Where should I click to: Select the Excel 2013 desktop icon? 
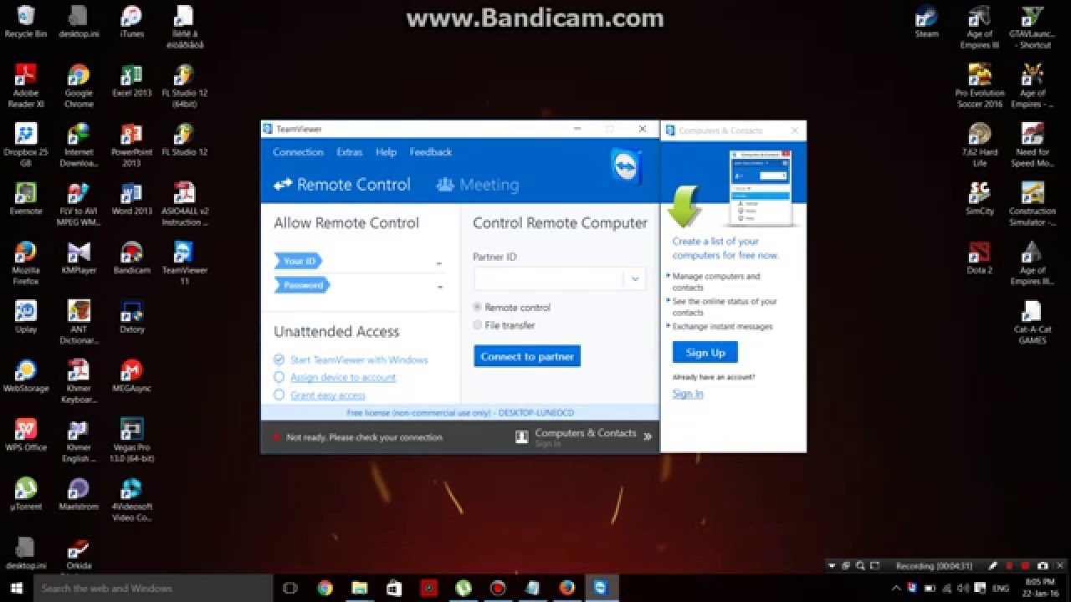131,81
